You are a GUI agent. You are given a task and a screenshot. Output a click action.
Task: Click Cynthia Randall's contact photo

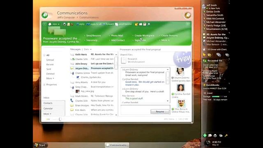[x=180, y=88]
